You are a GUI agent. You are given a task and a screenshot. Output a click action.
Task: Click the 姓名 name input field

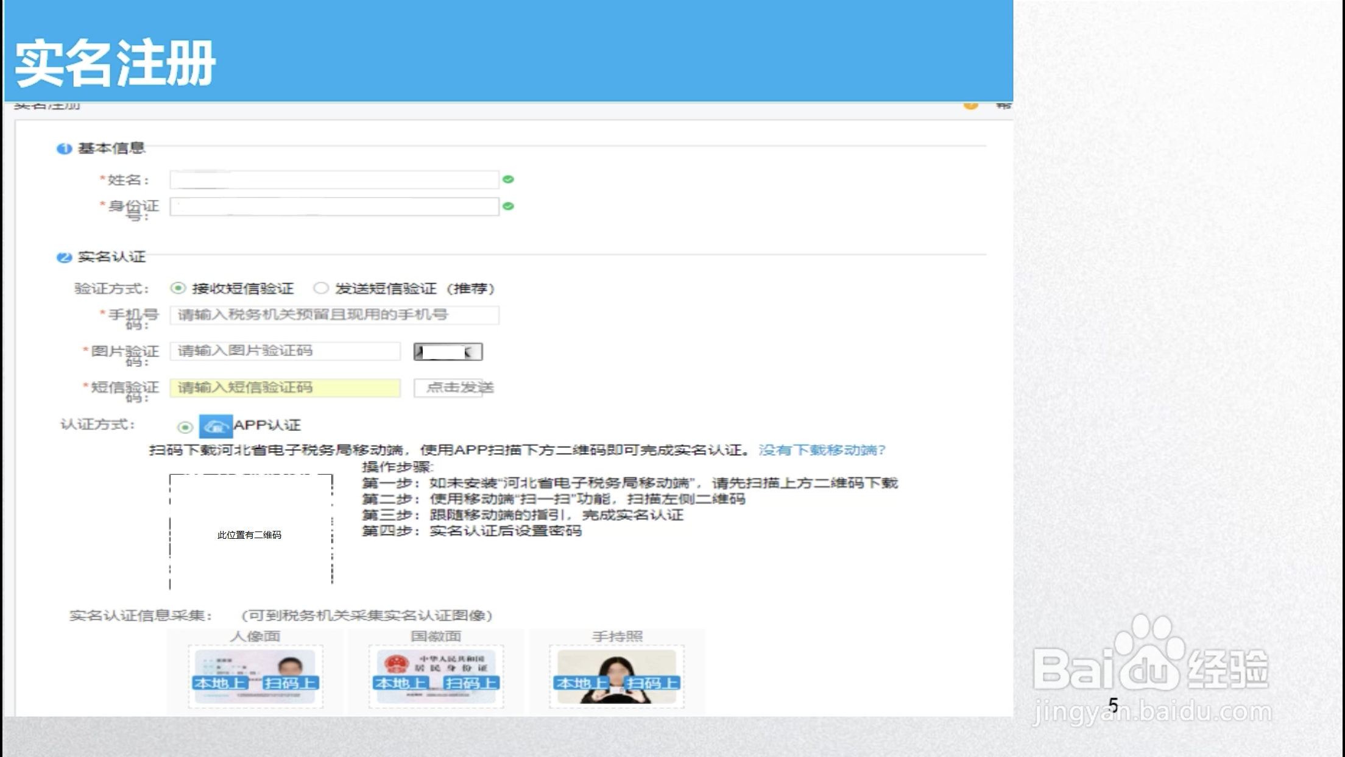coord(334,180)
